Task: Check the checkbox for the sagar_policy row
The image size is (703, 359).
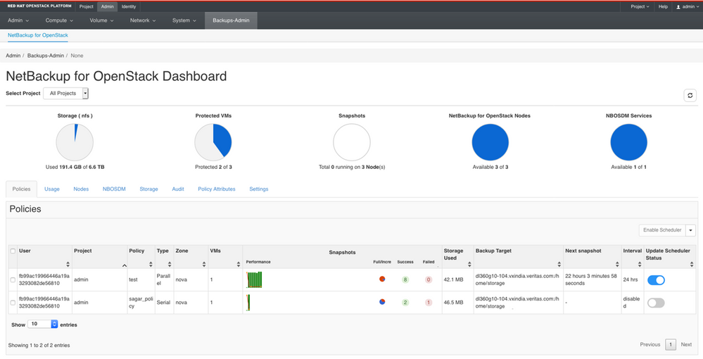Action: click(x=13, y=303)
